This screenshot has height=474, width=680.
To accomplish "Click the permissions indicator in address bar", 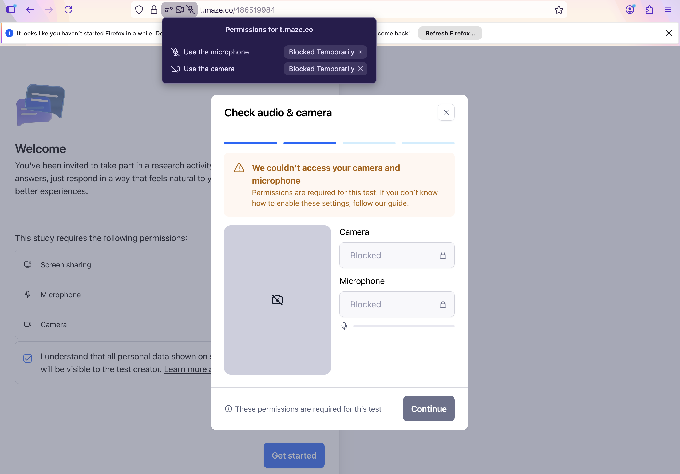I will [x=180, y=10].
